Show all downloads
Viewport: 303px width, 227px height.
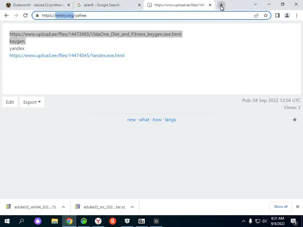[x=281, y=207]
